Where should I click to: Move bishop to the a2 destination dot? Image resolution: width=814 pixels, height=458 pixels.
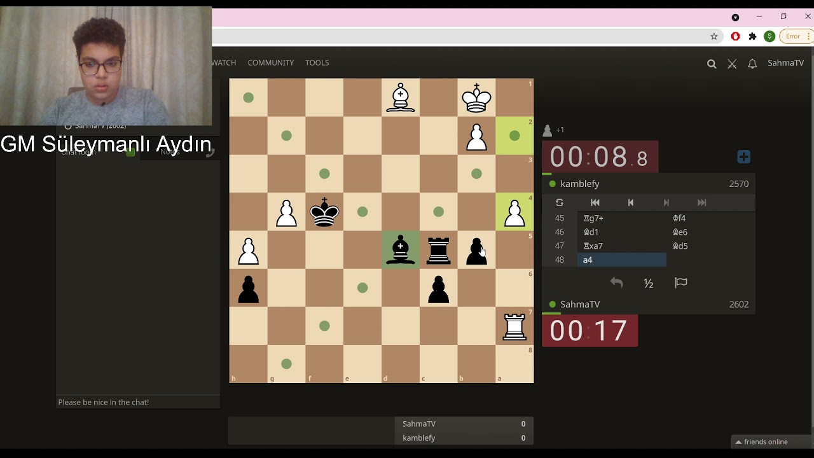(x=515, y=135)
